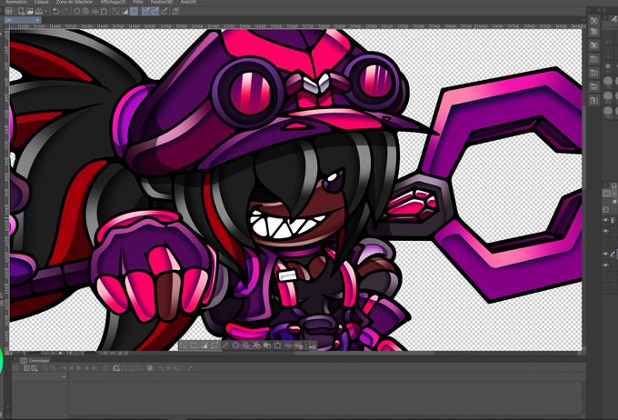Toggle Snap to special ruler in command bar

(x=154, y=11)
